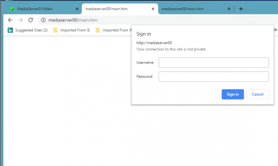Close the MediaServer01/Main tab
The width and height of the screenshot is (278, 166).
[77, 9]
